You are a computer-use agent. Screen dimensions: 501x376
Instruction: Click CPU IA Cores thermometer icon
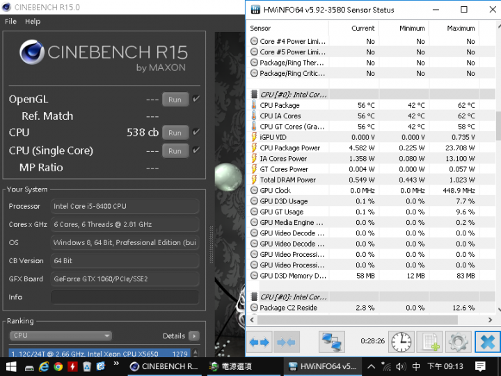point(254,116)
